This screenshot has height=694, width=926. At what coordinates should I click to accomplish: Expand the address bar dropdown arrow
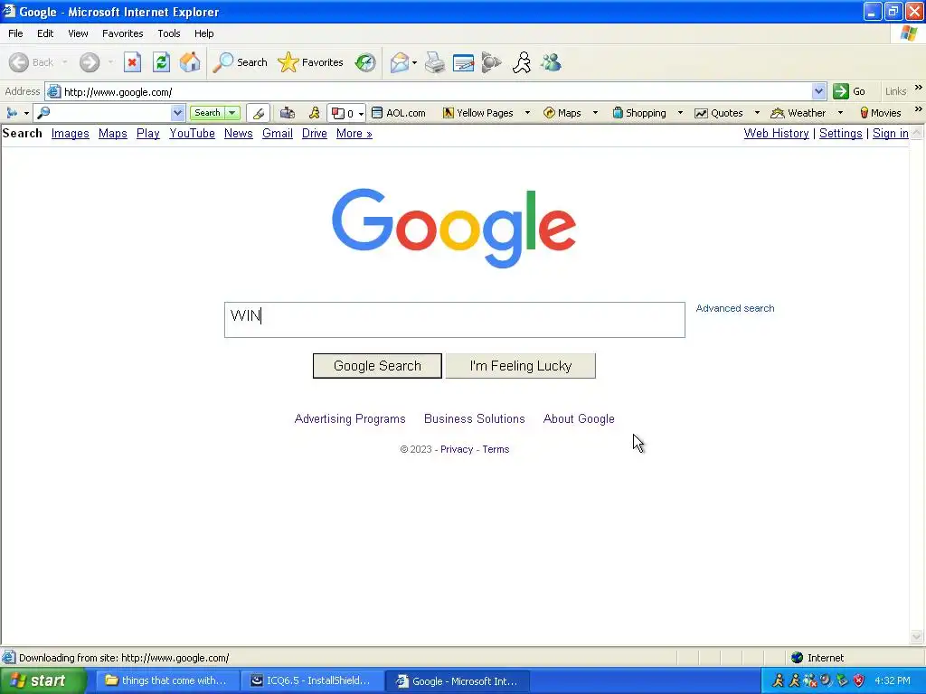click(x=818, y=91)
